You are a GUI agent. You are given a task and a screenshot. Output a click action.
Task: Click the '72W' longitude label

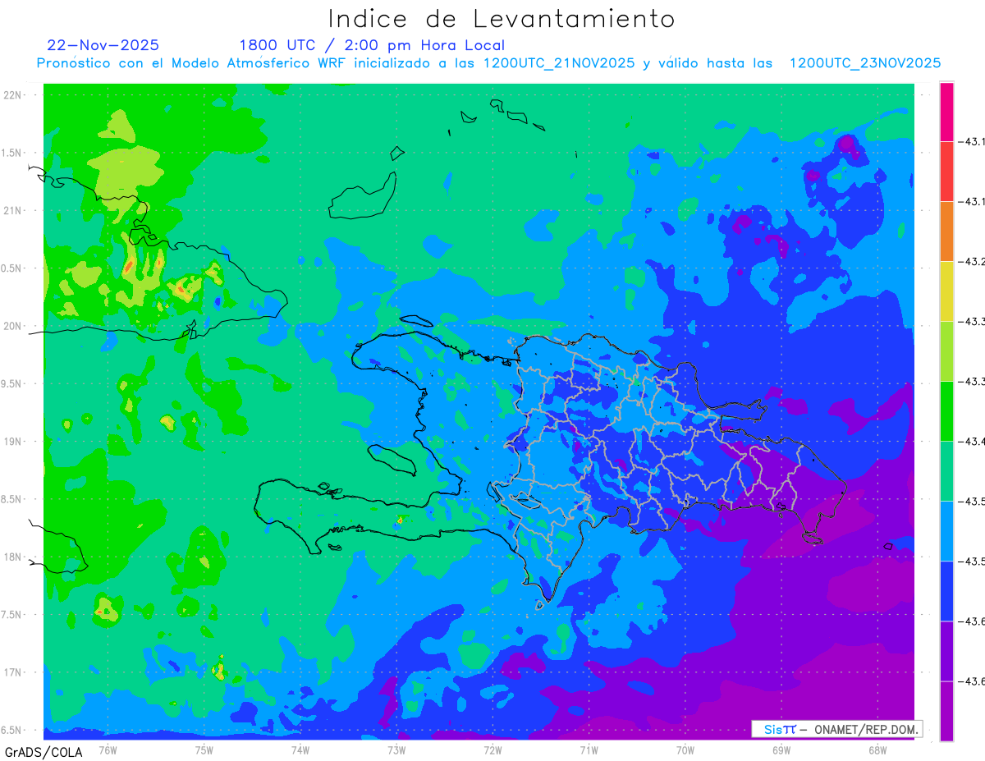pyautogui.click(x=492, y=750)
